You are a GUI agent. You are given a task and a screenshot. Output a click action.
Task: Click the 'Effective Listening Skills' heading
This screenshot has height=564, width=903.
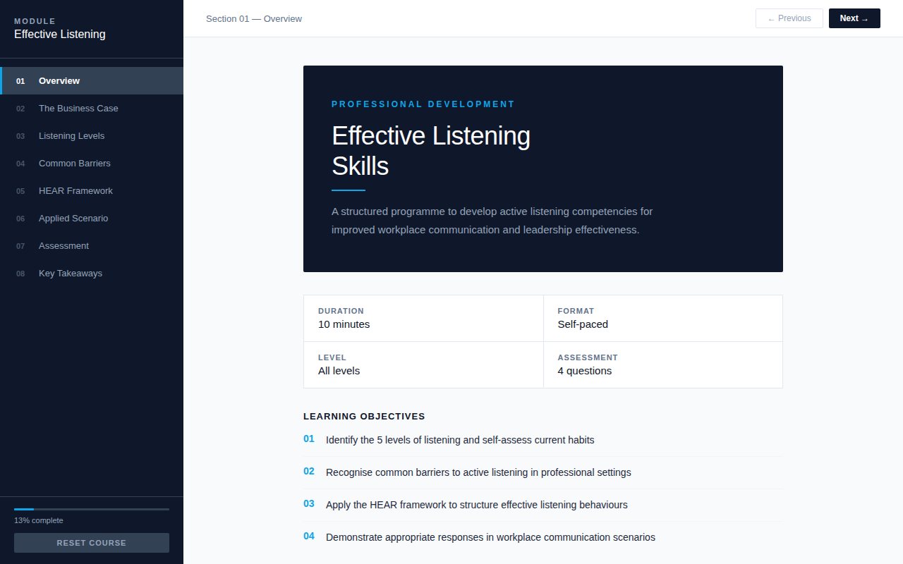(431, 151)
